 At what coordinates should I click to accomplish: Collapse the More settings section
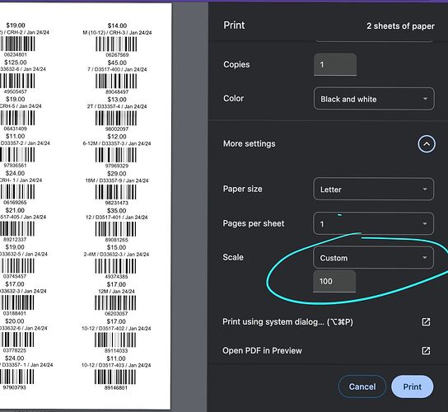click(x=427, y=144)
